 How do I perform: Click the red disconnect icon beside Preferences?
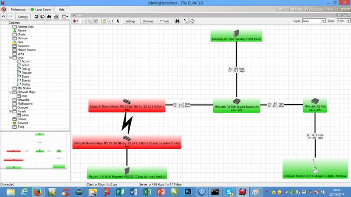(x=4, y=10)
